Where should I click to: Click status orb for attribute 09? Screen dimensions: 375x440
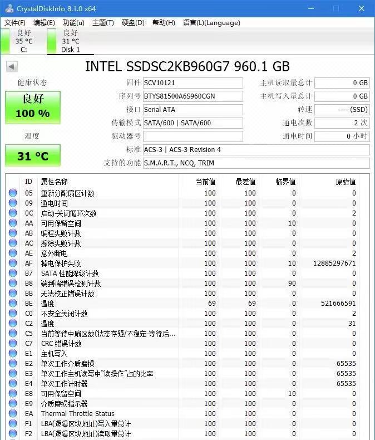(13, 203)
